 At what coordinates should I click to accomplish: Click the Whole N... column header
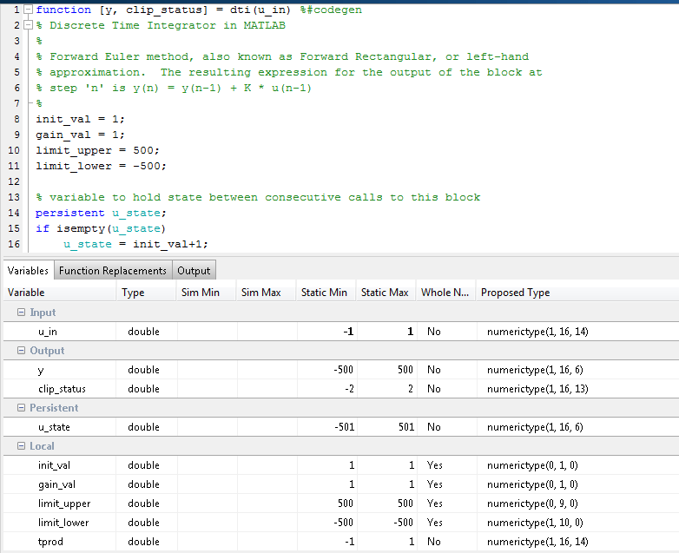point(445,293)
